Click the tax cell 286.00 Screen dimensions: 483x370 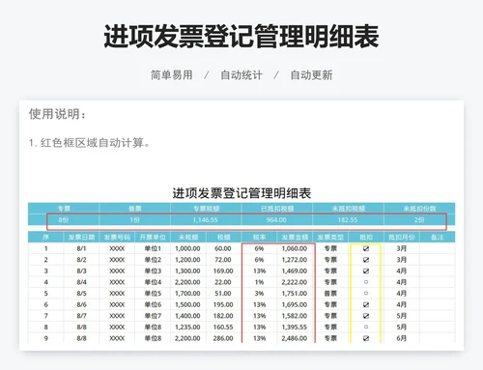tap(223, 338)
